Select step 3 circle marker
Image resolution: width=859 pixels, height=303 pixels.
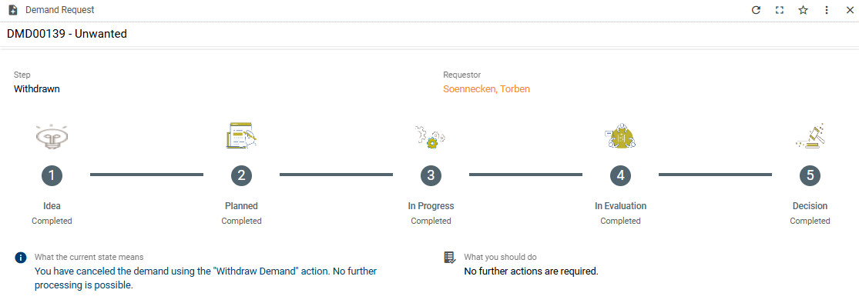431,175
